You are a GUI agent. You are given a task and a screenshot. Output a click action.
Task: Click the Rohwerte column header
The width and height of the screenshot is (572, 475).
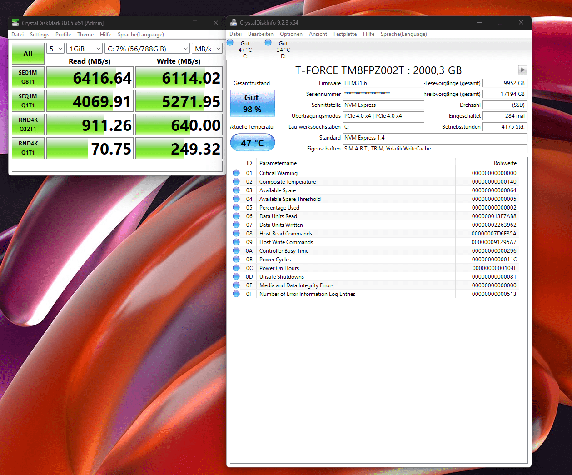click(x=487, y=163)
